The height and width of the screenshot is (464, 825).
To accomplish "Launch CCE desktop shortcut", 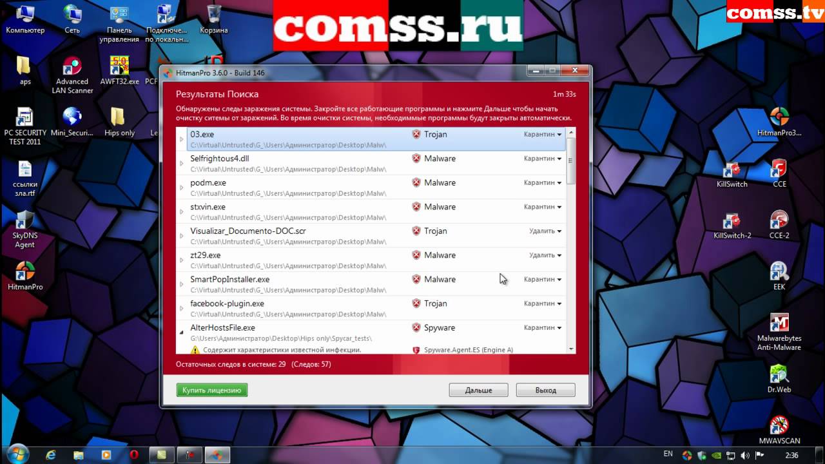I will 779,173.
